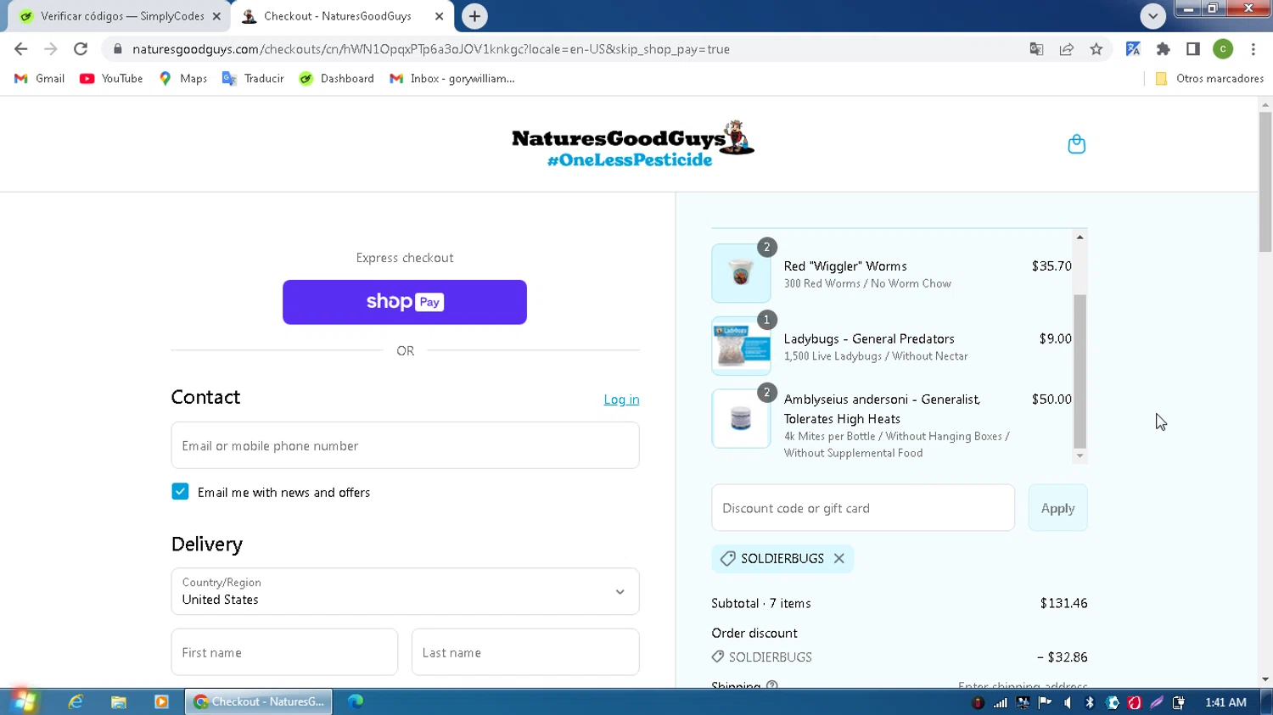Click the Last name field
The height and width of the screenshot is (715, 1273).
525,652
